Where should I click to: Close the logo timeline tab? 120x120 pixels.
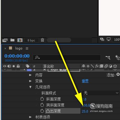pos(5,49)
